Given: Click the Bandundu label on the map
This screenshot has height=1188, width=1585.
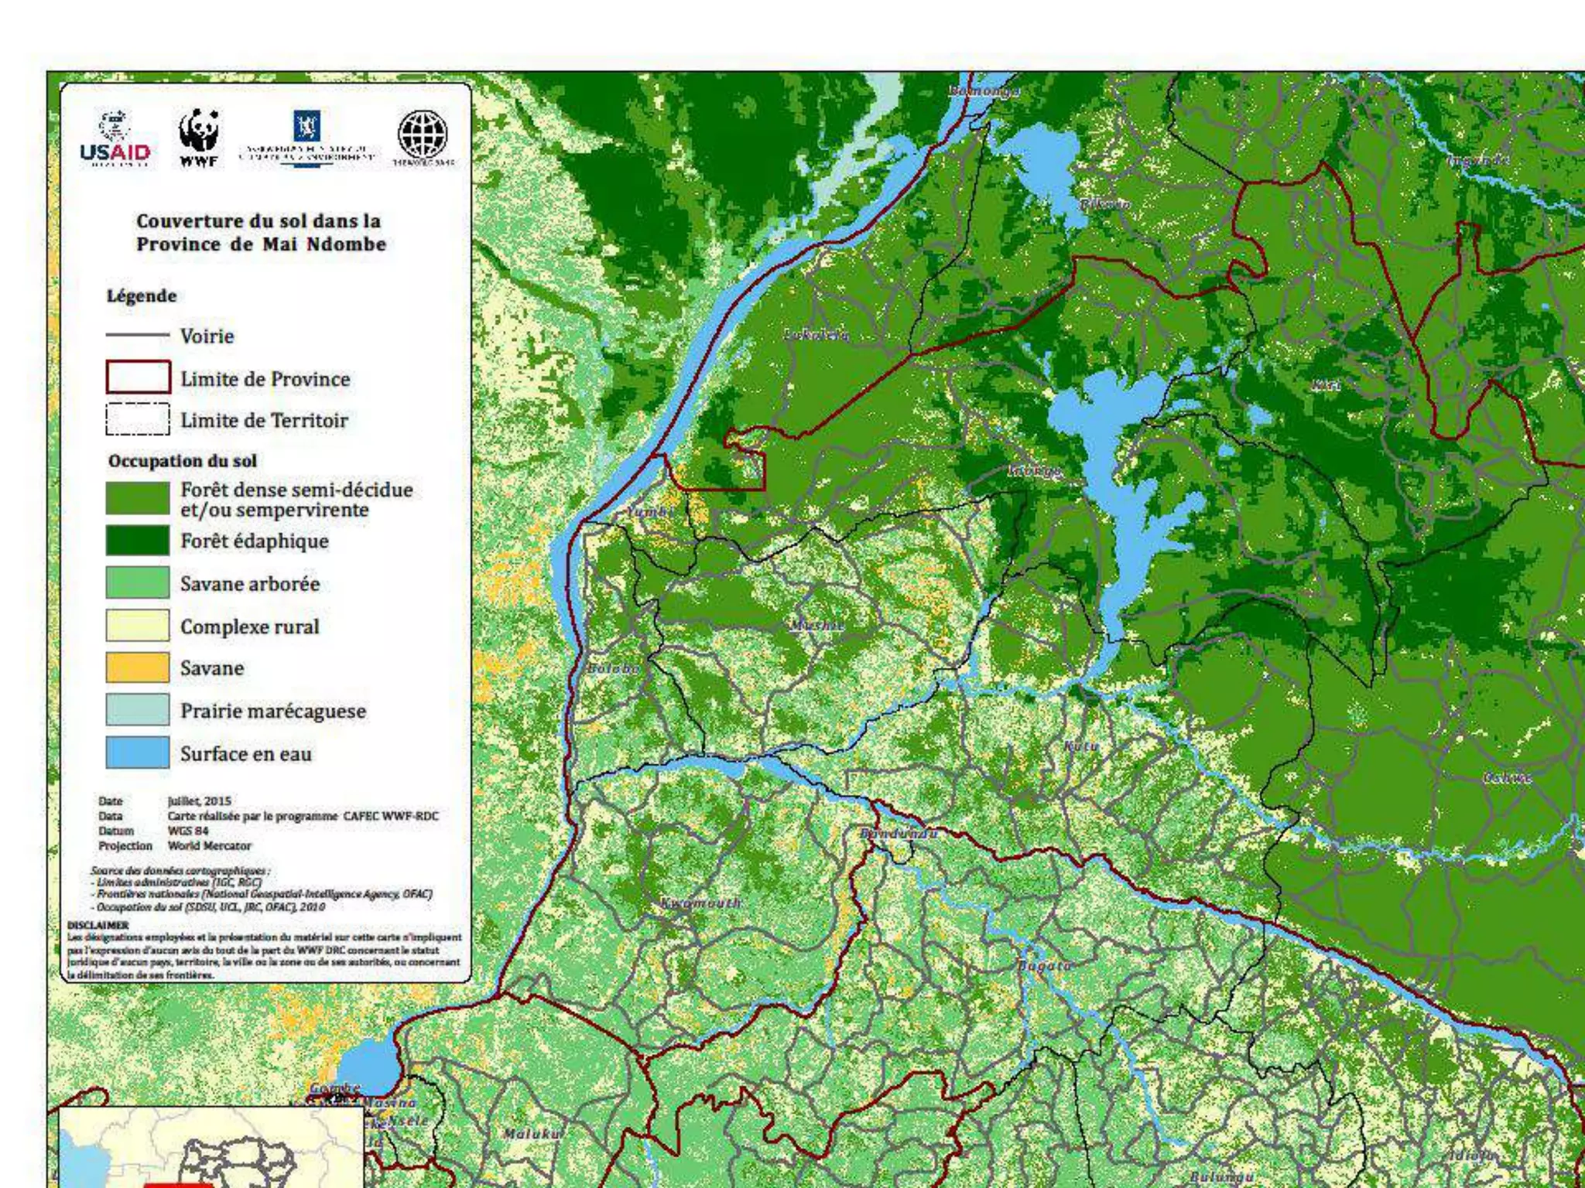Looking at the screenshot, I should point(899,833).
